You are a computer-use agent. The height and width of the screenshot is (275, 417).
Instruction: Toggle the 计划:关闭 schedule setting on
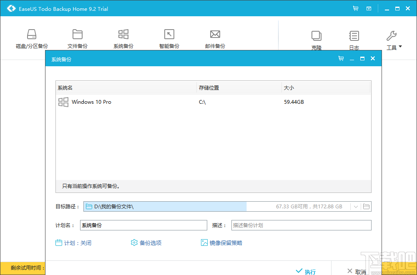(73, 242)
